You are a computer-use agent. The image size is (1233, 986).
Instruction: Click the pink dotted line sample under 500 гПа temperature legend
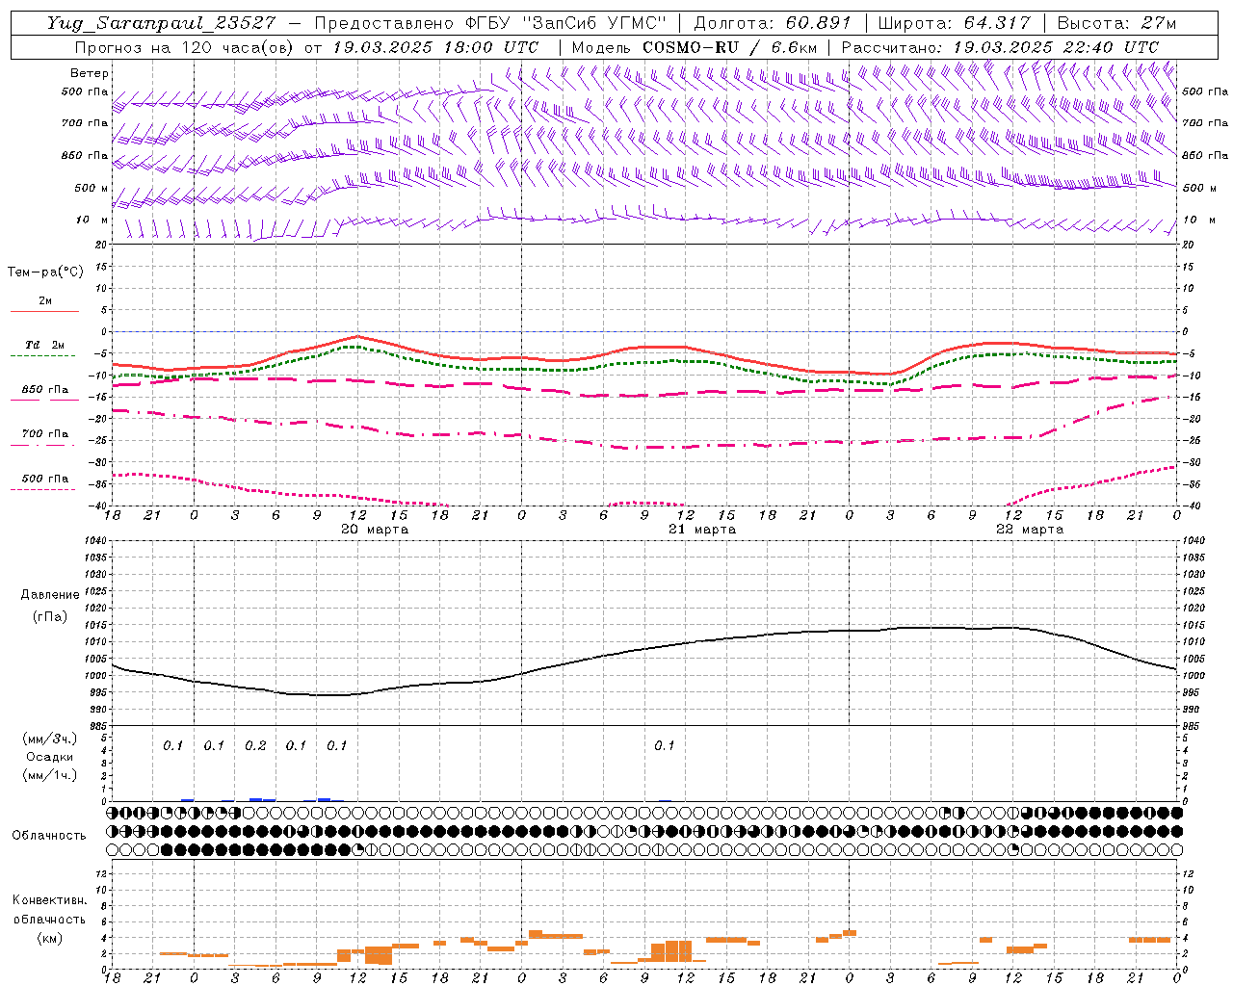[43, 489]
